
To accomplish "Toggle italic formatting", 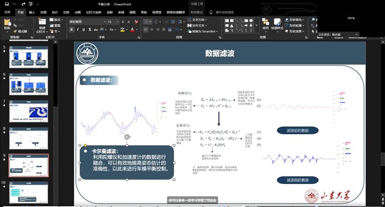I will click(78, 30).
